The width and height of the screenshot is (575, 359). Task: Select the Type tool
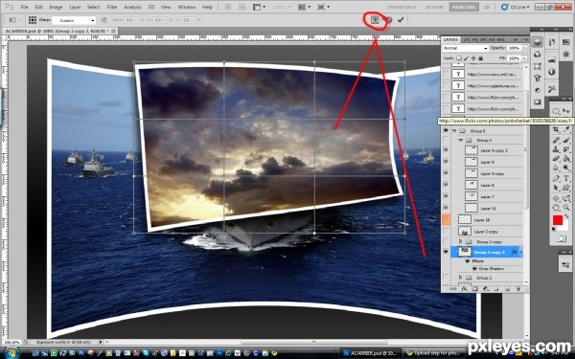[x=566, y=178]
